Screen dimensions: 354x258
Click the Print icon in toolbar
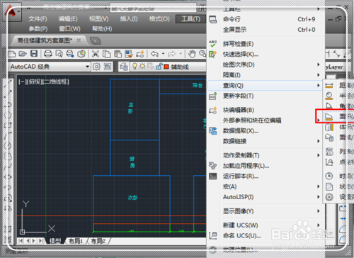click(x=48, y=54)
